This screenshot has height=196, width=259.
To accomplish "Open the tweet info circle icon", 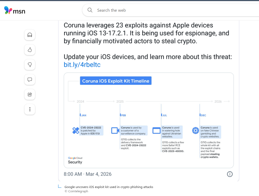I will (x=230, y=174).
